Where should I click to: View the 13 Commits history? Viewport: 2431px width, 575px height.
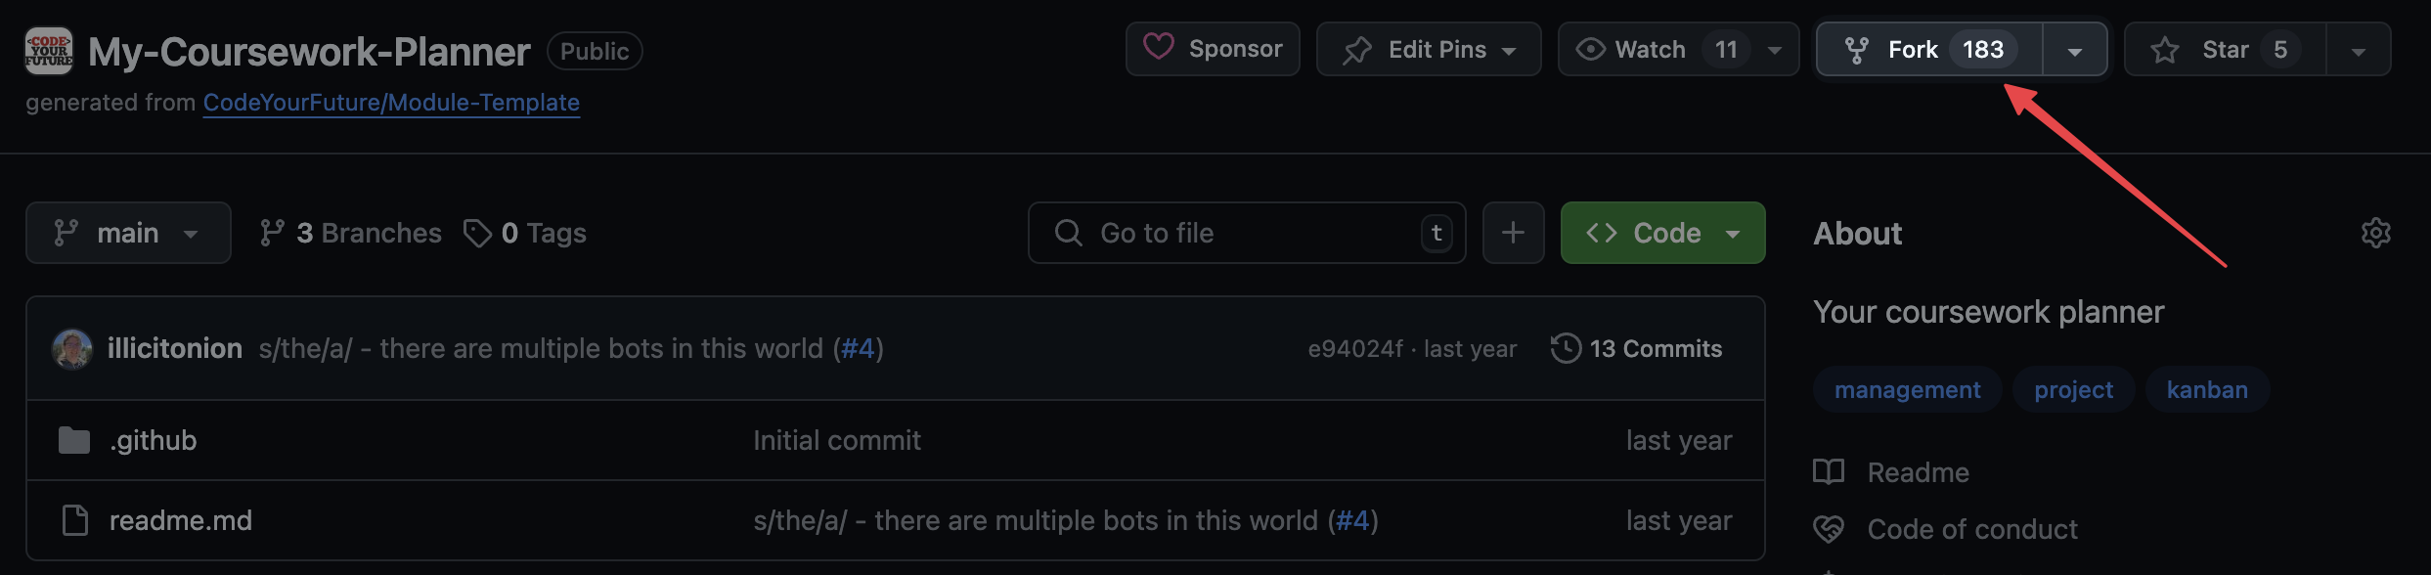(1636, 349)
